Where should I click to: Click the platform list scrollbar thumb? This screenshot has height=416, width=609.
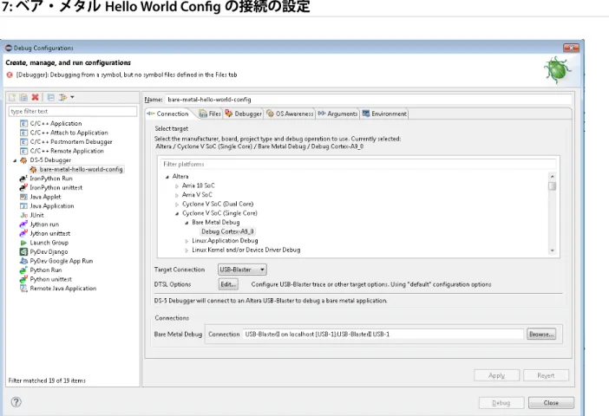pyautogui.click(x=552, y=186)
